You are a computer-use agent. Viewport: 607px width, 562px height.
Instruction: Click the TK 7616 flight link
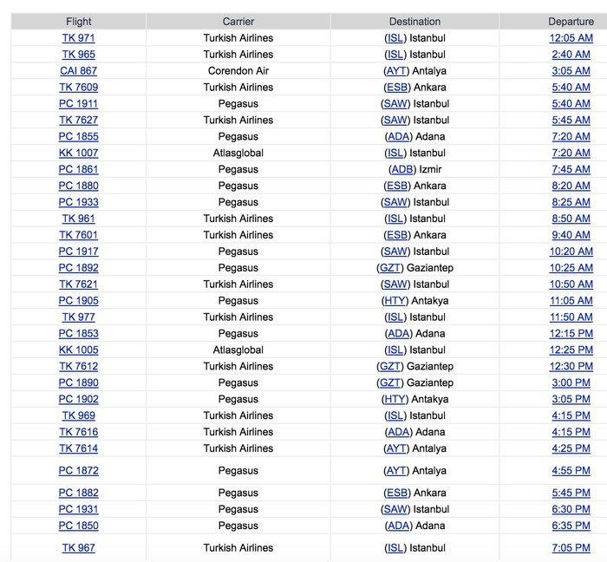tap(78, 432)
